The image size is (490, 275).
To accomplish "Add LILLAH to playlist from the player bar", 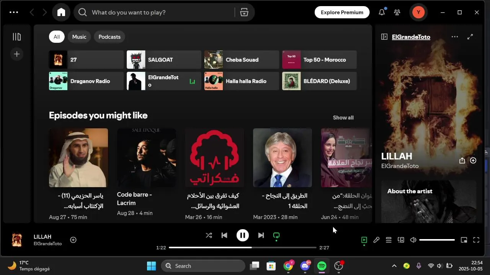I will tap(73, 240).
